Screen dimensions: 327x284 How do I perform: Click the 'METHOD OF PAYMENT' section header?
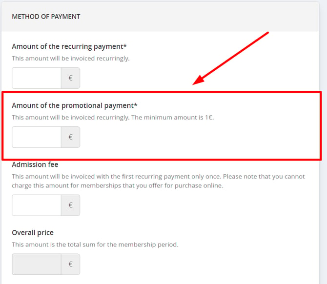point(46,17)
